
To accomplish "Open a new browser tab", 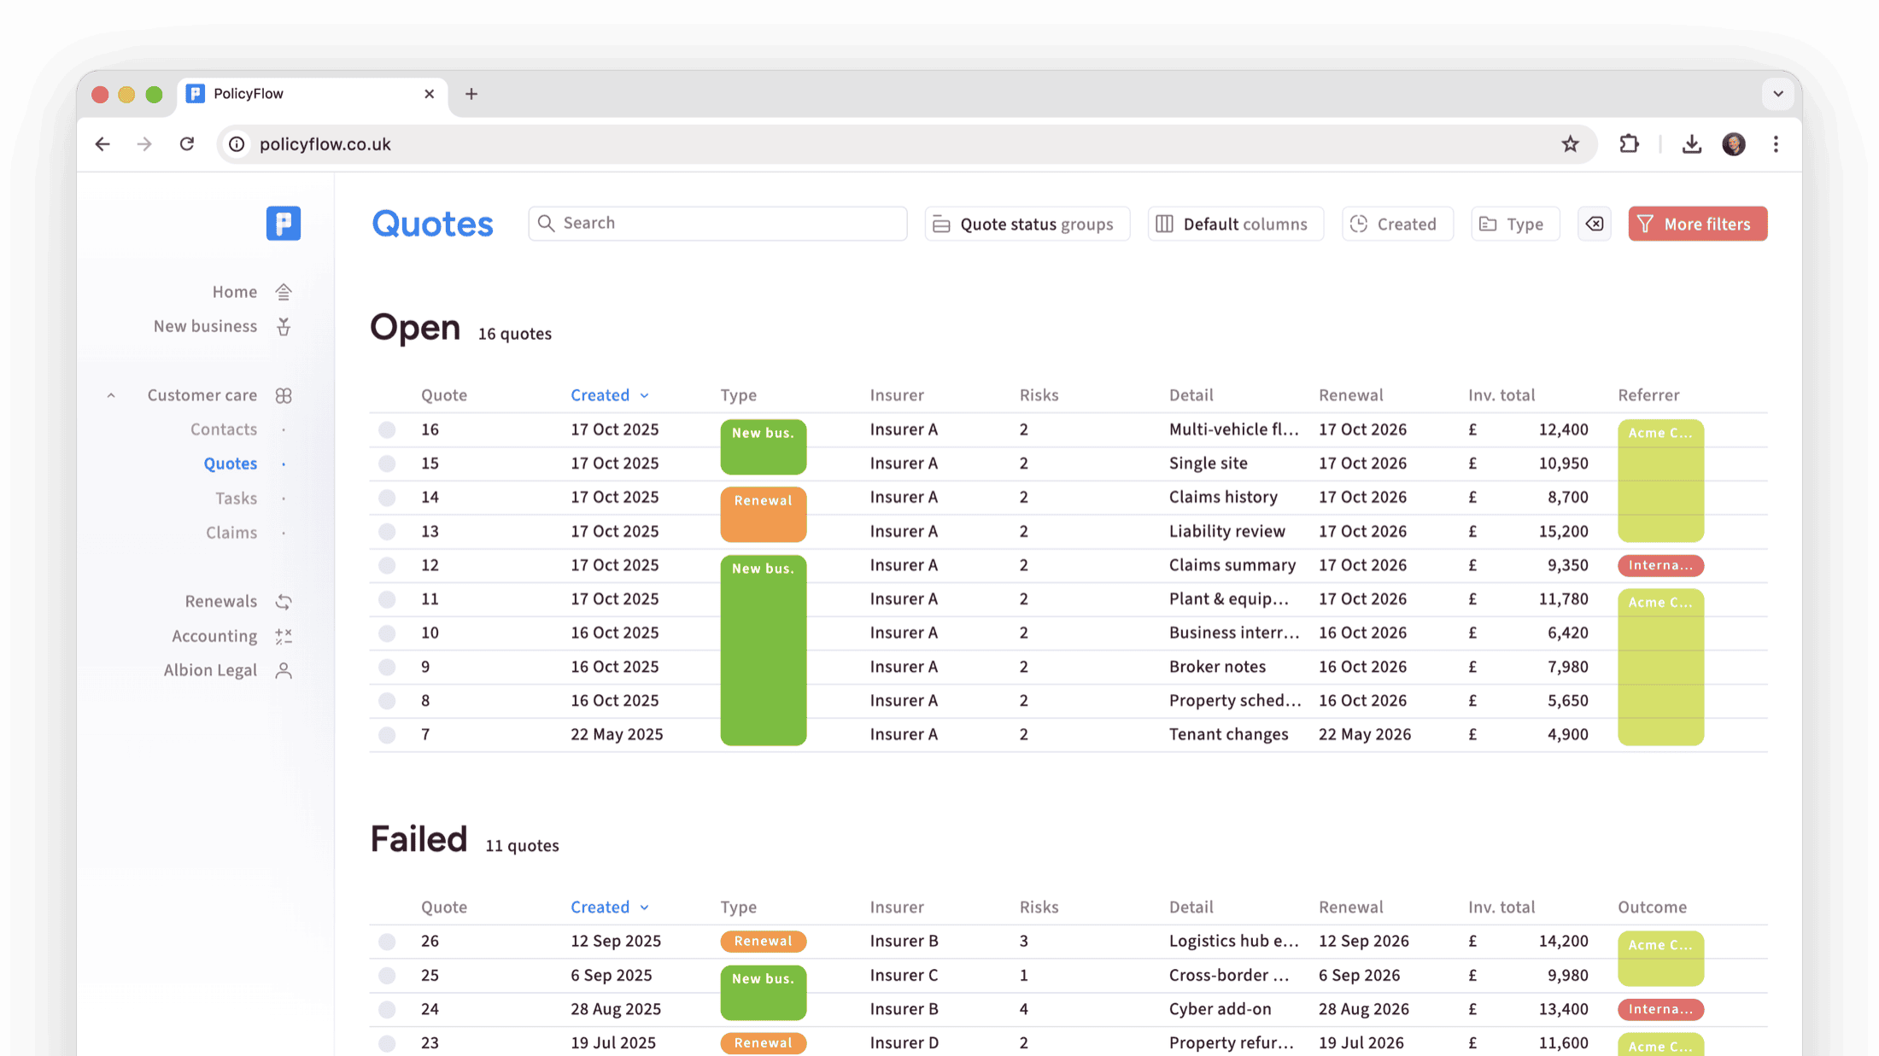I will coord(471,94).
